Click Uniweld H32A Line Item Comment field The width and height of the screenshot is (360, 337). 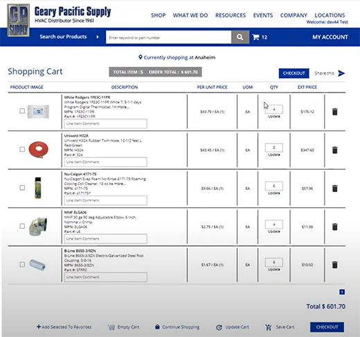(x=106, y=162)
